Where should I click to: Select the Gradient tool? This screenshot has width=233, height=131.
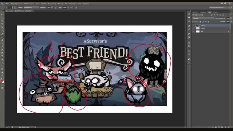[2, 50]
